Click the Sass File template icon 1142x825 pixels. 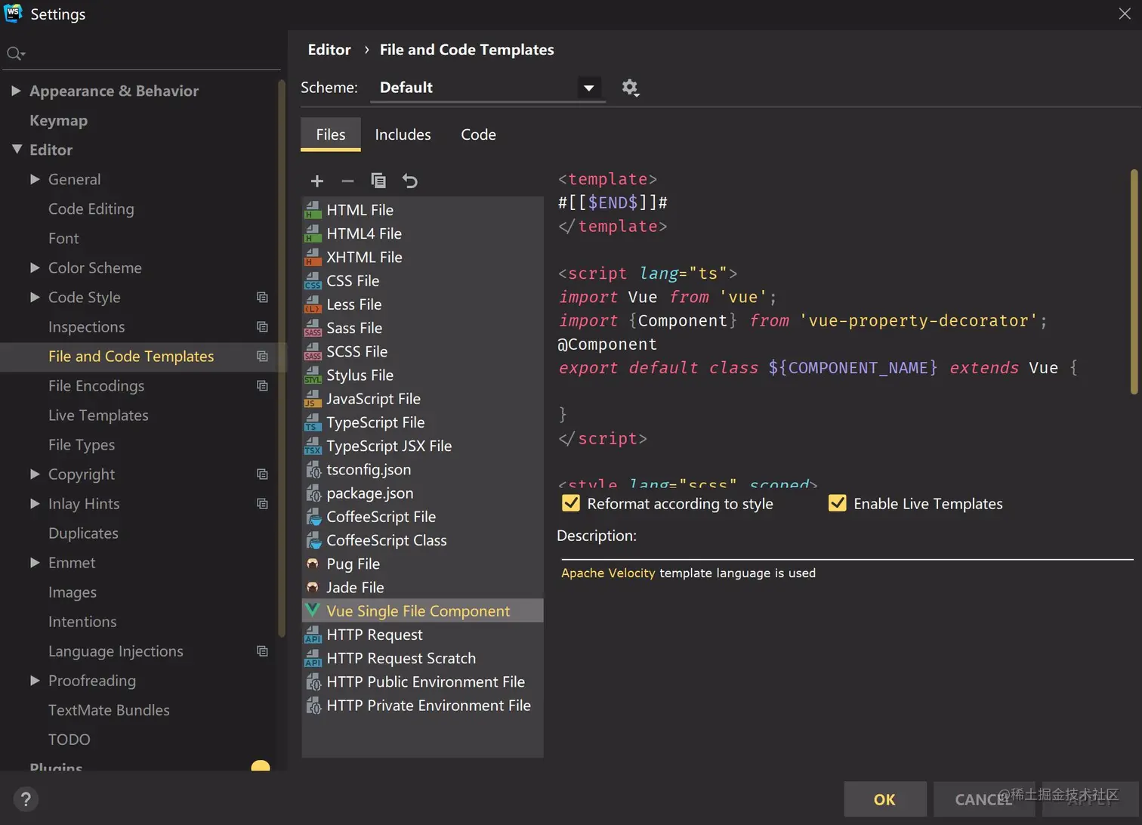tap(313, 328)
